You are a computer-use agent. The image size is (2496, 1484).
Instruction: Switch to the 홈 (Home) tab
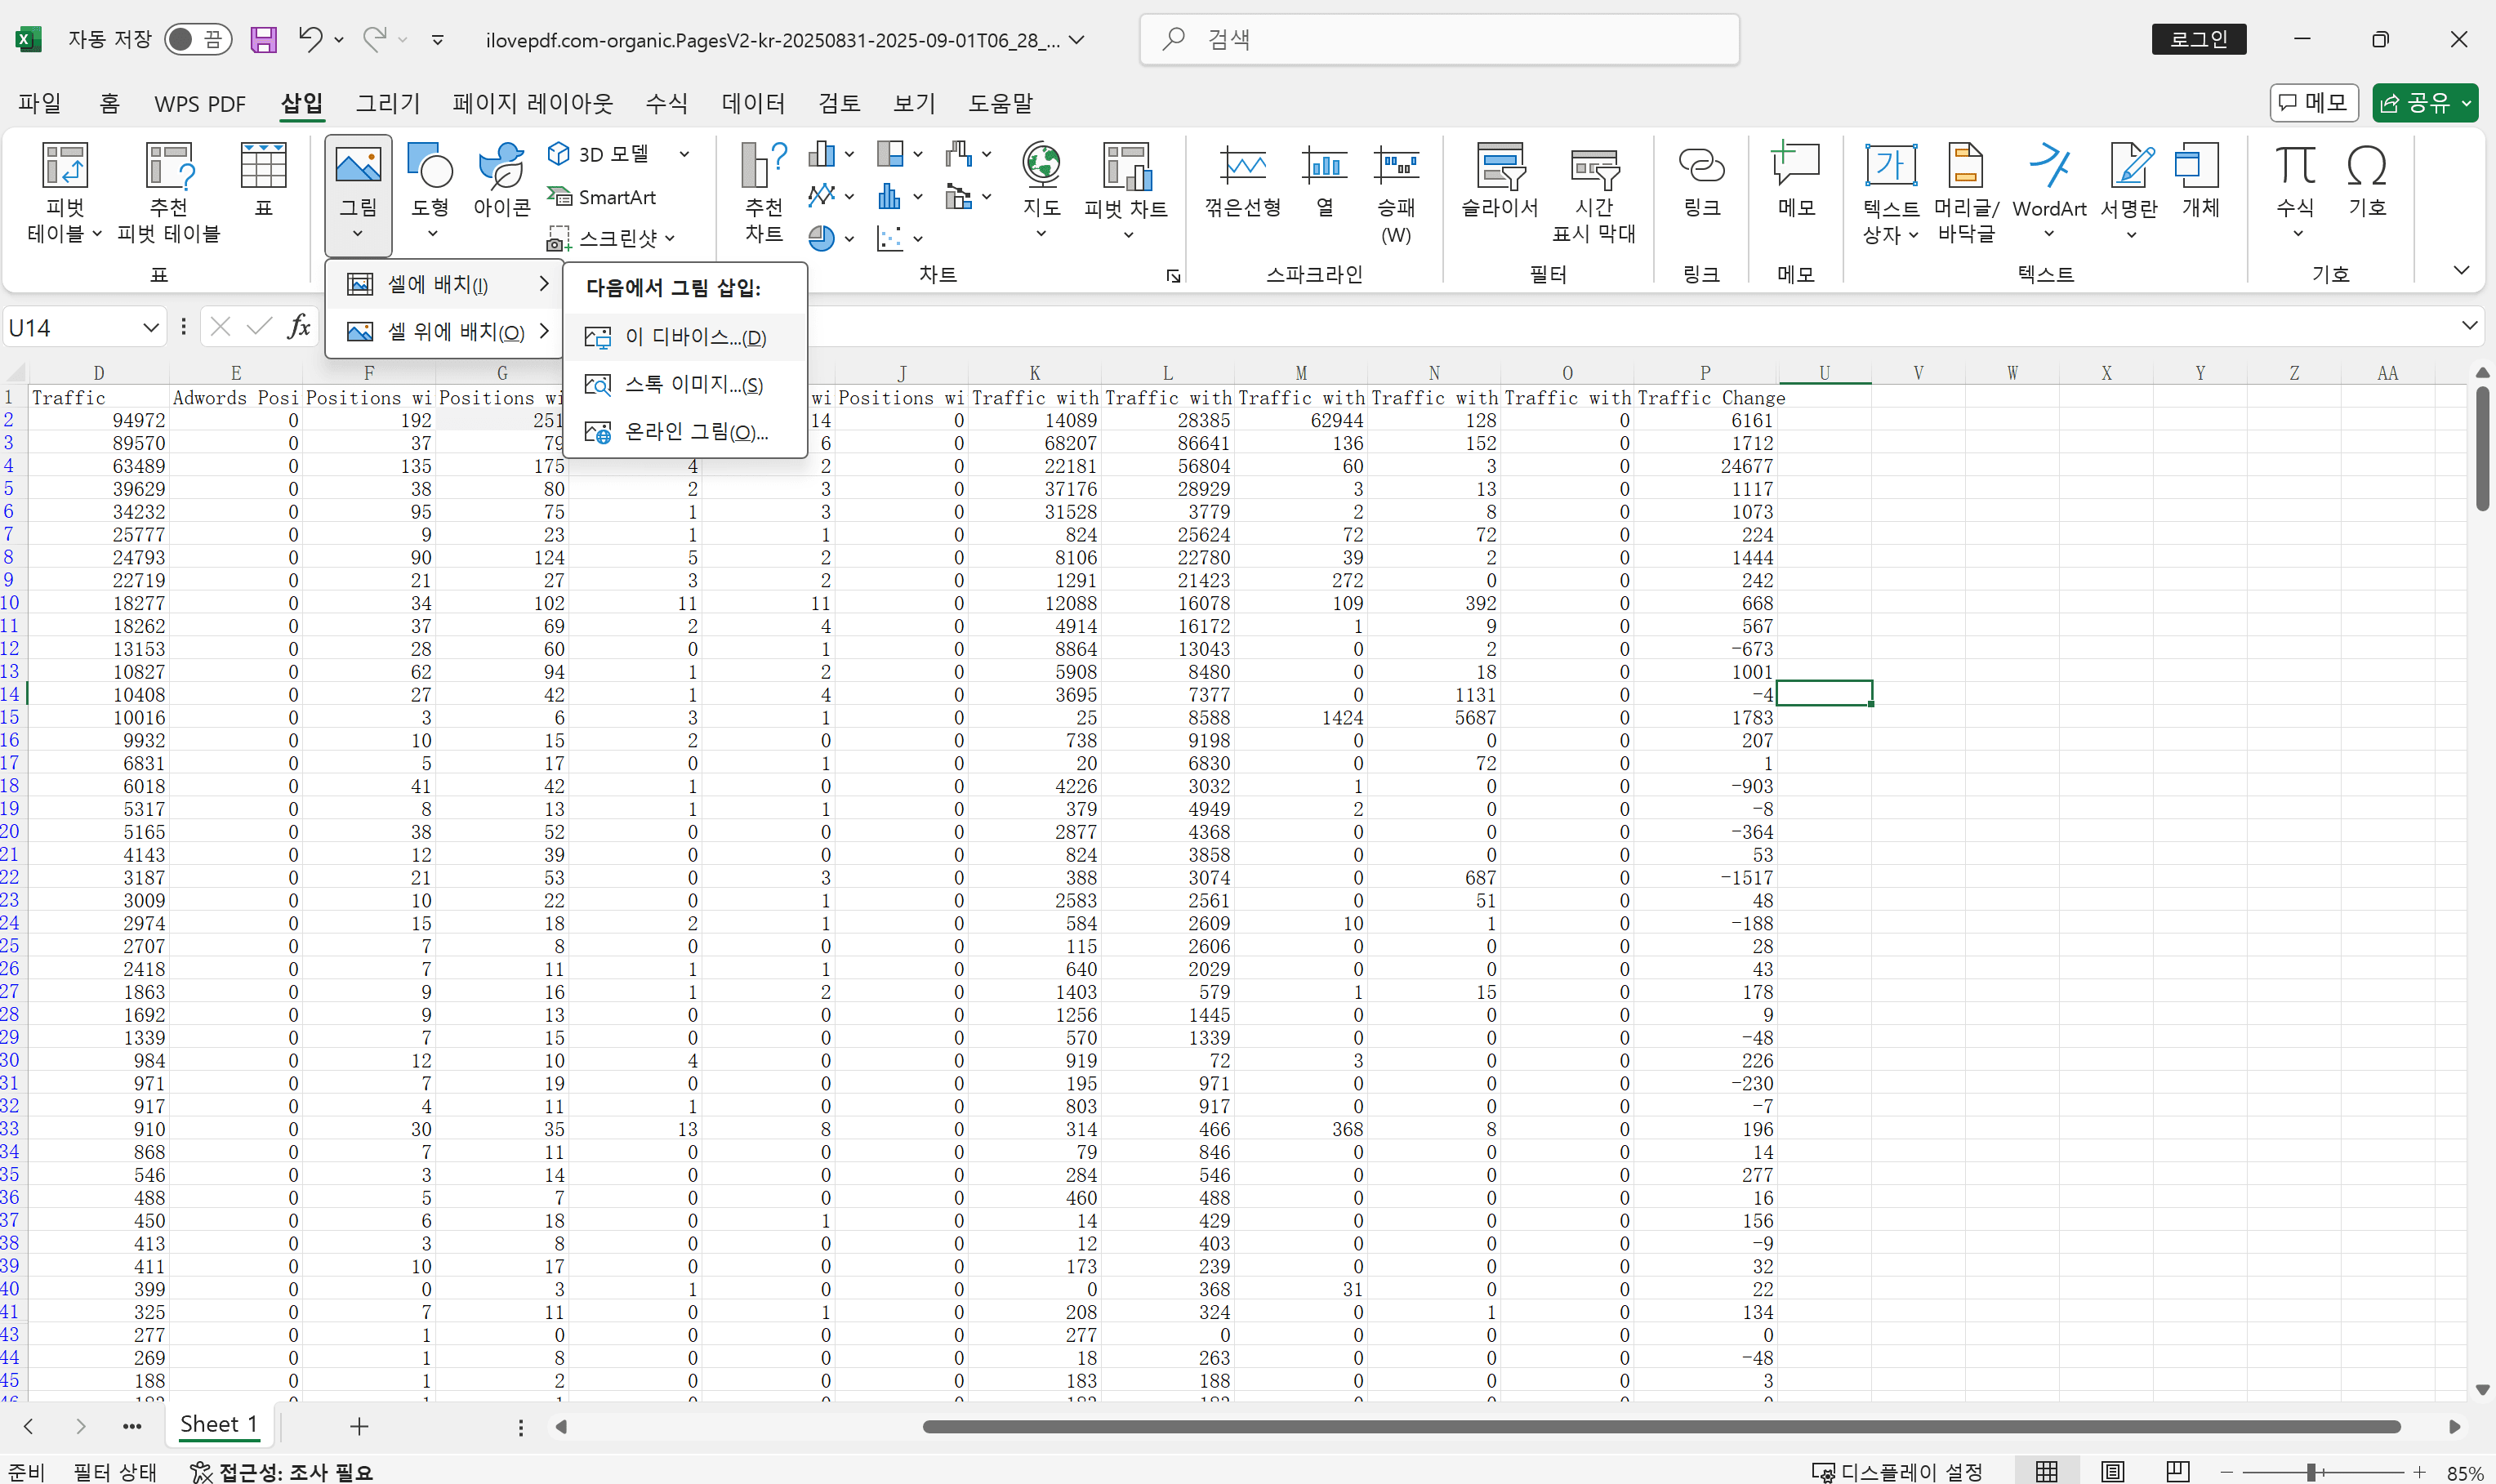(x=110, y=103)
